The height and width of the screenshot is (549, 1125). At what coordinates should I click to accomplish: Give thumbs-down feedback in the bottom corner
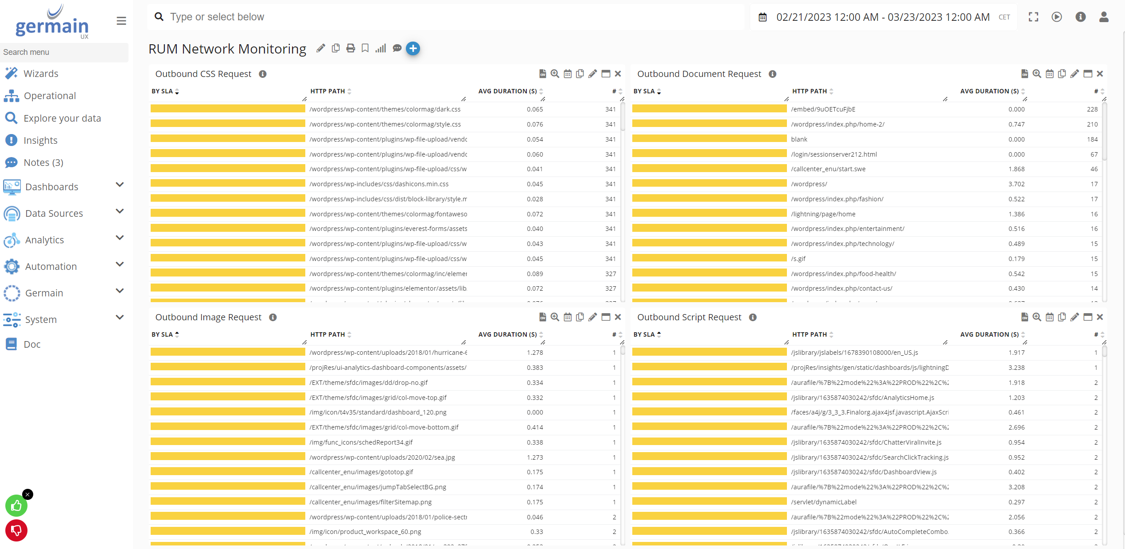click(x=16, y=530)
